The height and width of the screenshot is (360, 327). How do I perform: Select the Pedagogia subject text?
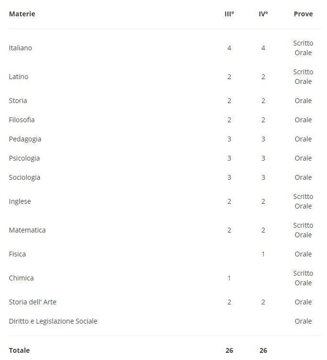point(25,139)
